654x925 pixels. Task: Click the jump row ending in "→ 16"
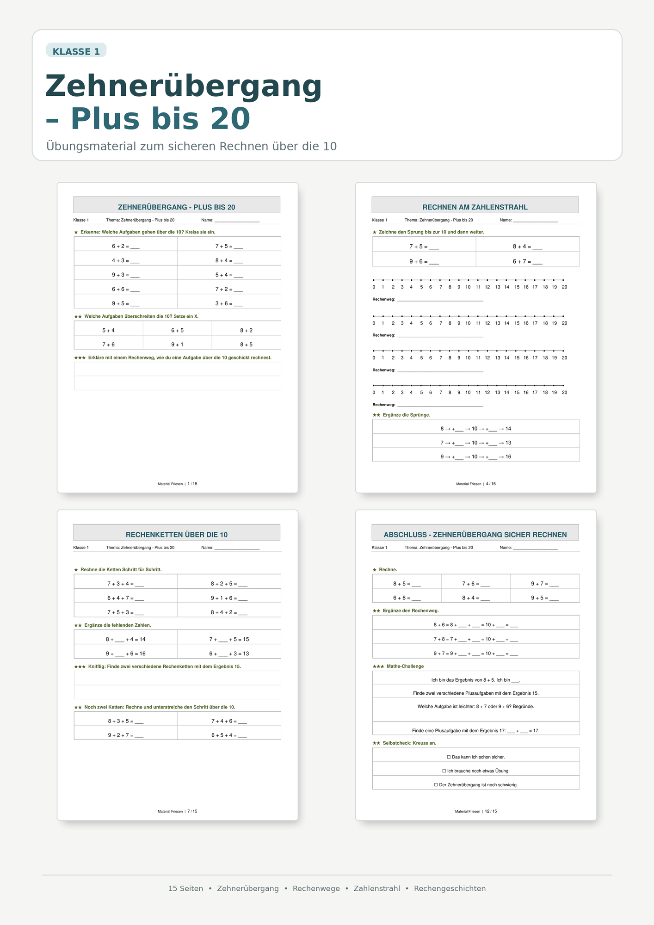pos(476,455)
